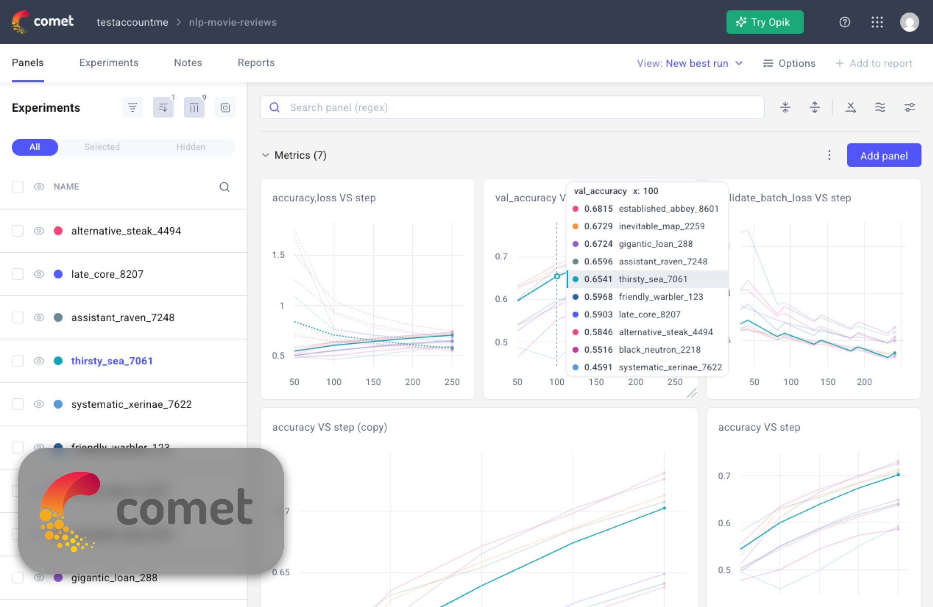Click the teal color dot of thirsty_sea_7061
The image size is (933, 607).
pos(58,361)
